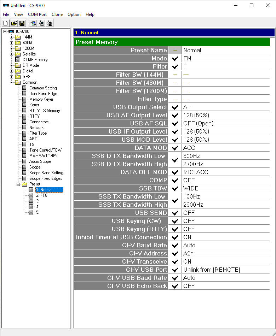Click the Network page icon
The image size is (276, 336).
pos(24,128)
